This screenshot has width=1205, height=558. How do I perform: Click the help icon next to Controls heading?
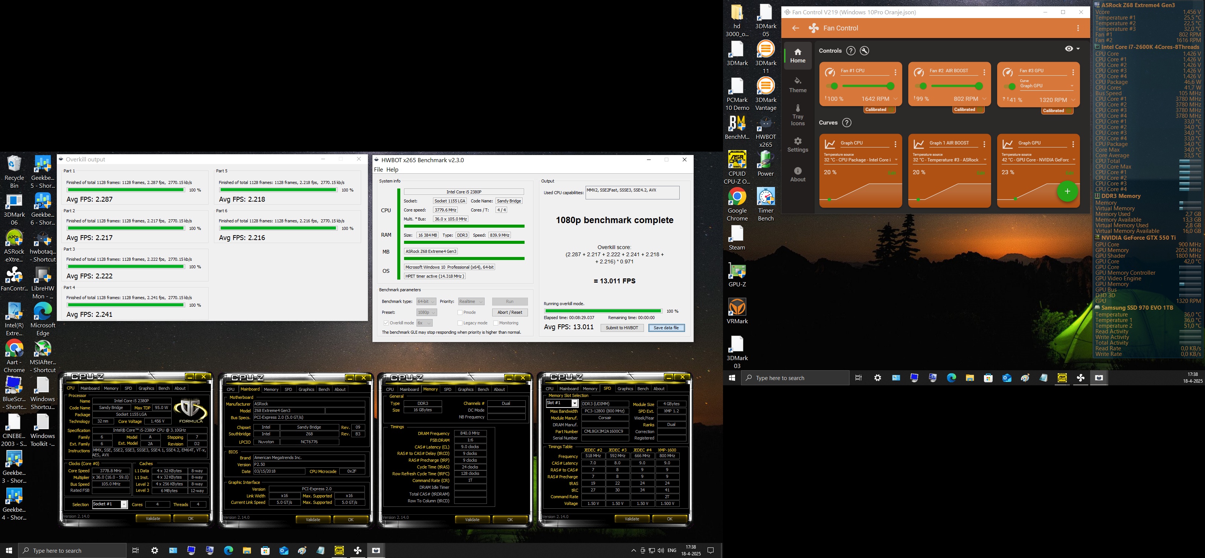click(851, 51)
